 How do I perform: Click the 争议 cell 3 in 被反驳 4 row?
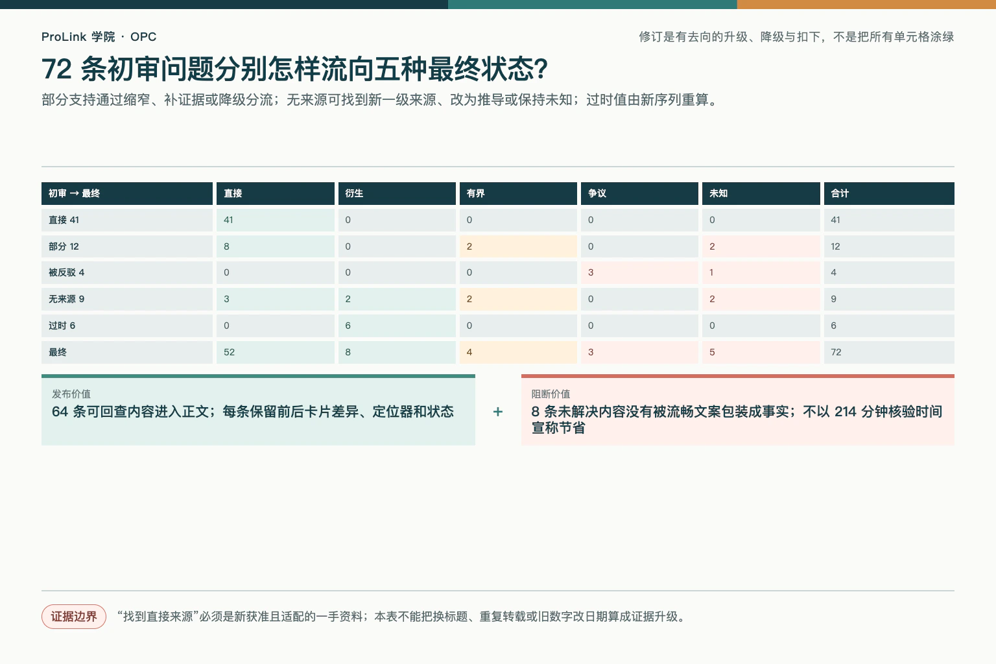pyautogui.click(x=639, y=272)
